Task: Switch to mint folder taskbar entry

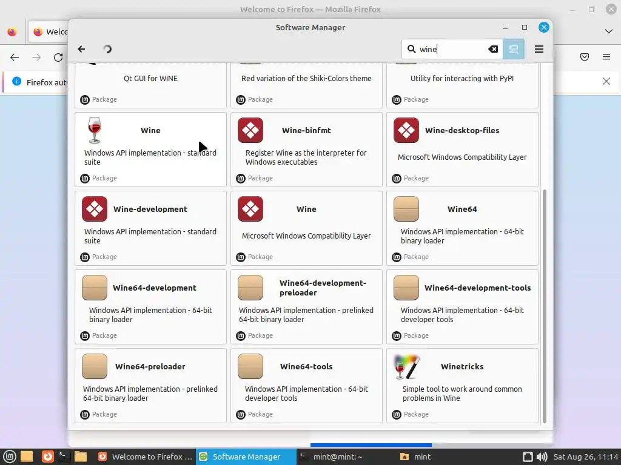Action: pyautogui.click(x=447, y=457)
